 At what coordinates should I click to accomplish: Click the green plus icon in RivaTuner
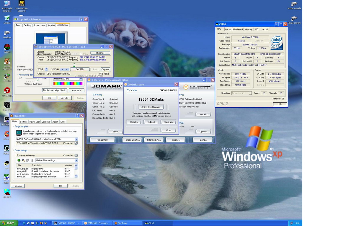(19, 160)
